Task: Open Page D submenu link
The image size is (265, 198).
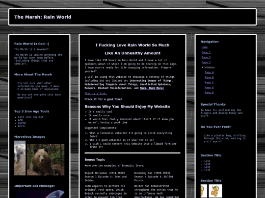Action: pyautogui.click(x=209, y=88)
